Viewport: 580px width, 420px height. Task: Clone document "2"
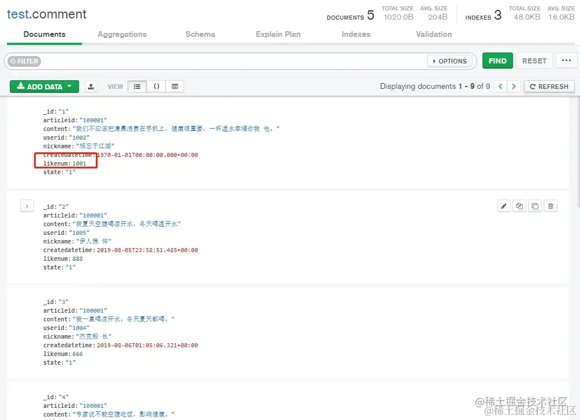535,207
